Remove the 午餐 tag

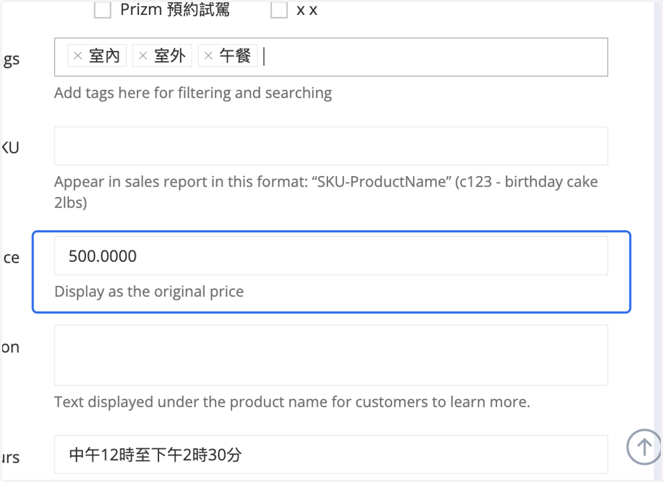208,56
